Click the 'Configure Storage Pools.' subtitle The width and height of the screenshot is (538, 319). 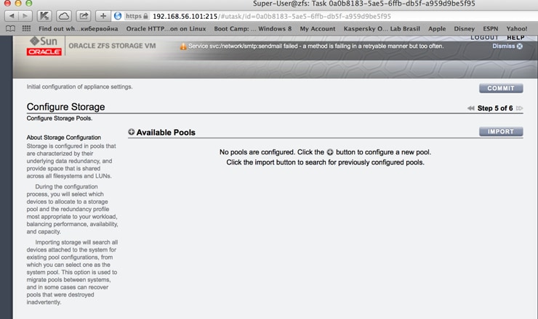pyautogui.click(x=60, y=118)
